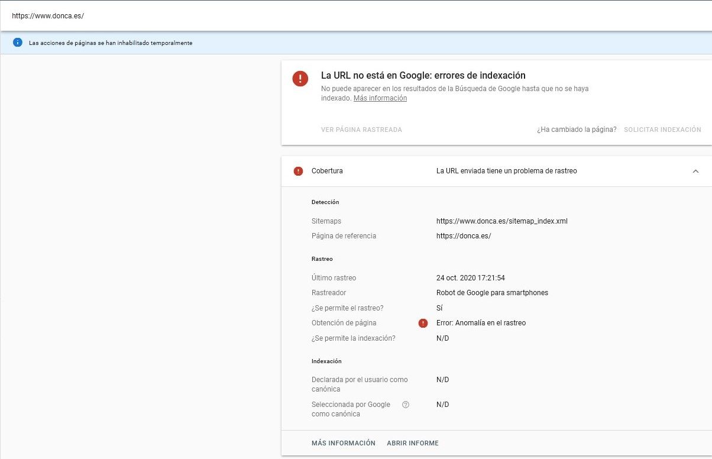Click the Sí value for crawl allowed
Image resolution: width=712 pixels, height=459 pixels.
(x=439, y=308)
